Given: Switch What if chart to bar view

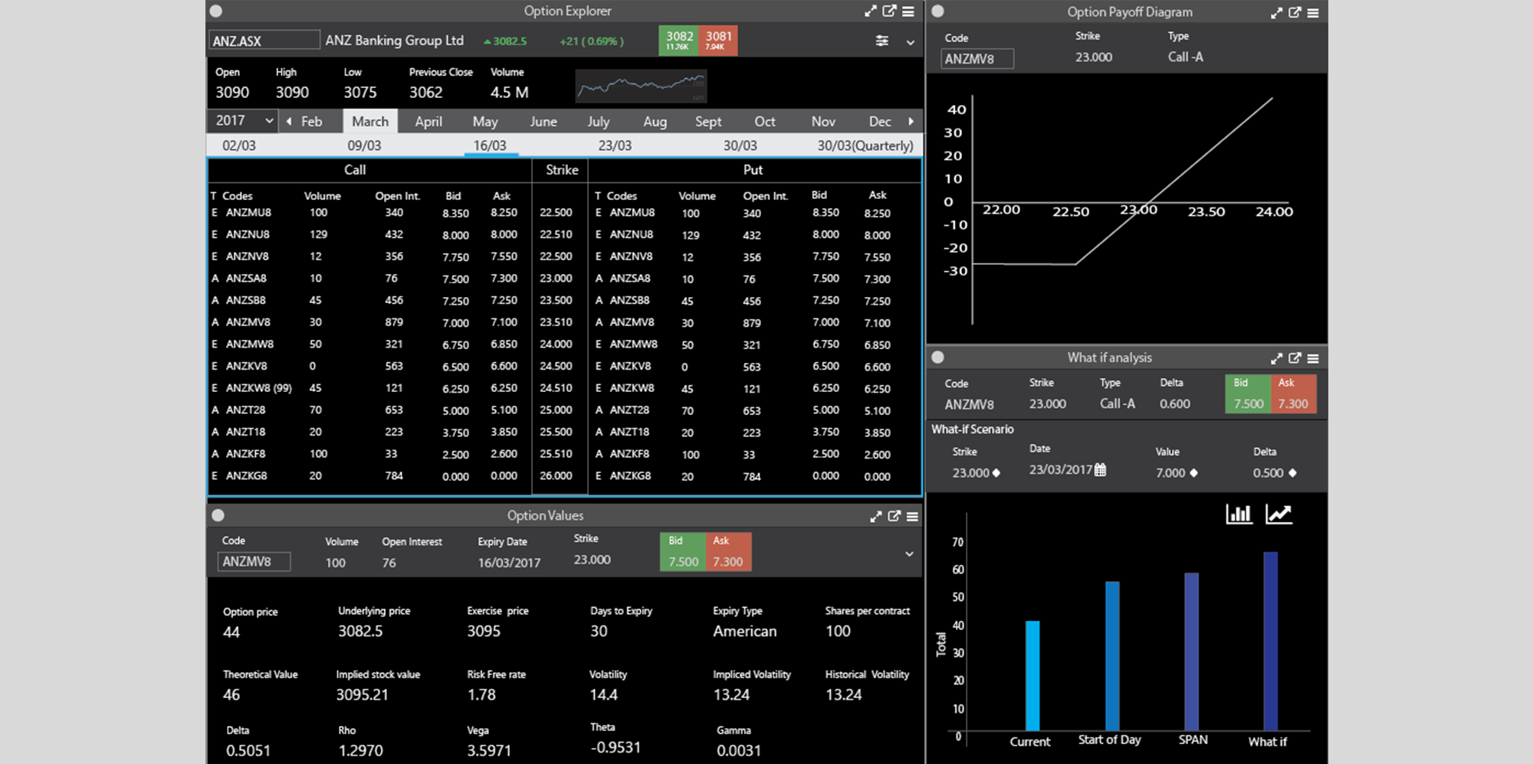Looking at the screenshot, I should (1239, 514).
